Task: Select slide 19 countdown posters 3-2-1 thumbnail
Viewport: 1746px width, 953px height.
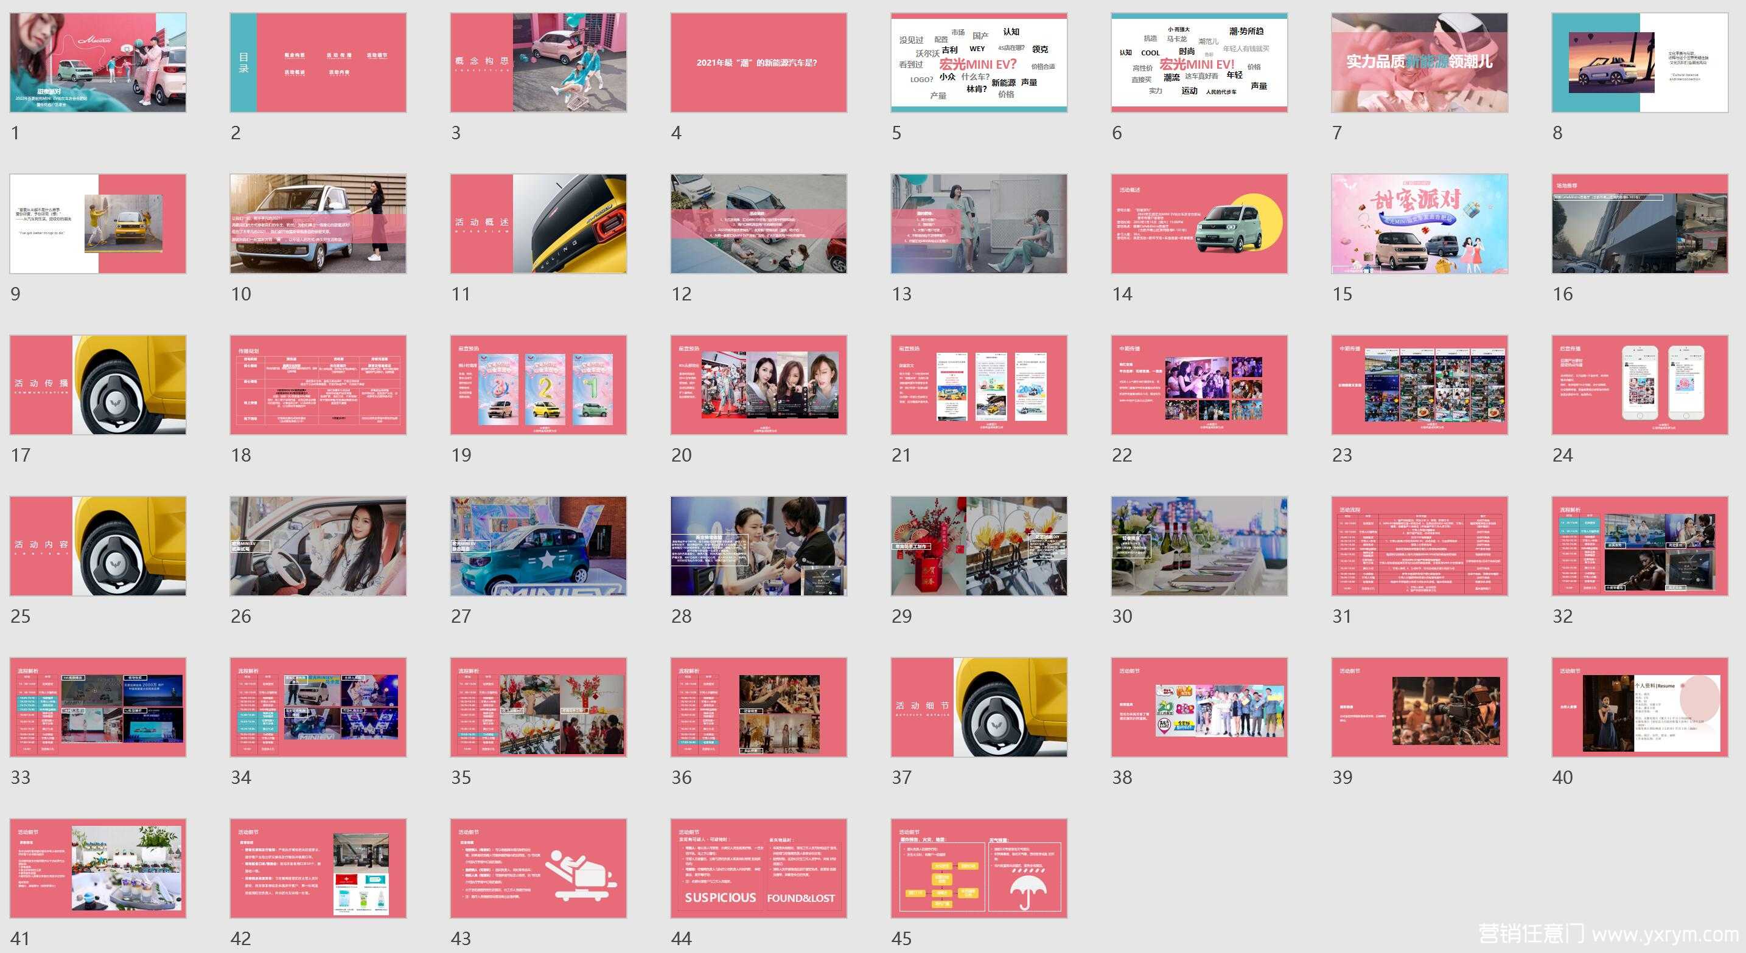Action: click(x=538, y=385)
